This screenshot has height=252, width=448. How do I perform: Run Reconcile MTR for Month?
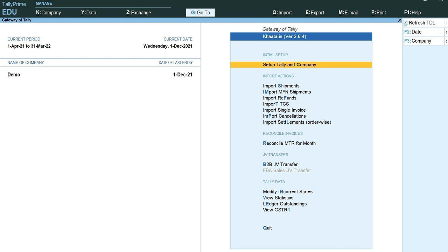coord(289,143)
